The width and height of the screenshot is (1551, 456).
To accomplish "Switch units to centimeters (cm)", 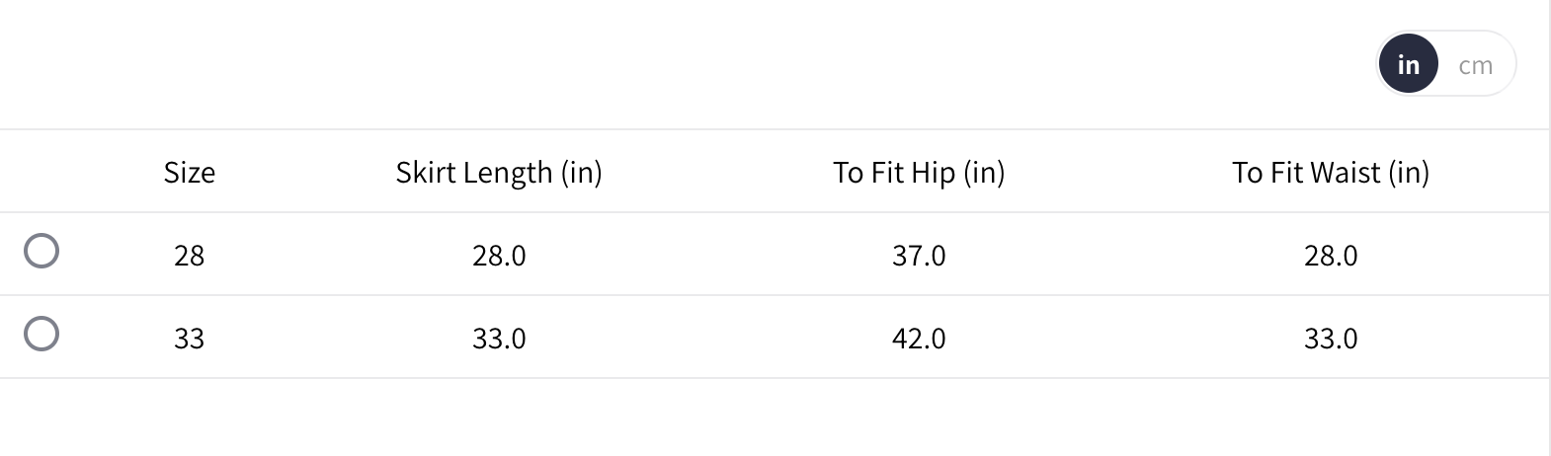I will click(1475, 65).
